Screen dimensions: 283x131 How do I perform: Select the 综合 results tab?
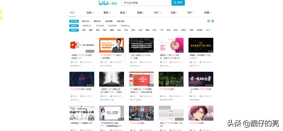[x=72, y=13]
